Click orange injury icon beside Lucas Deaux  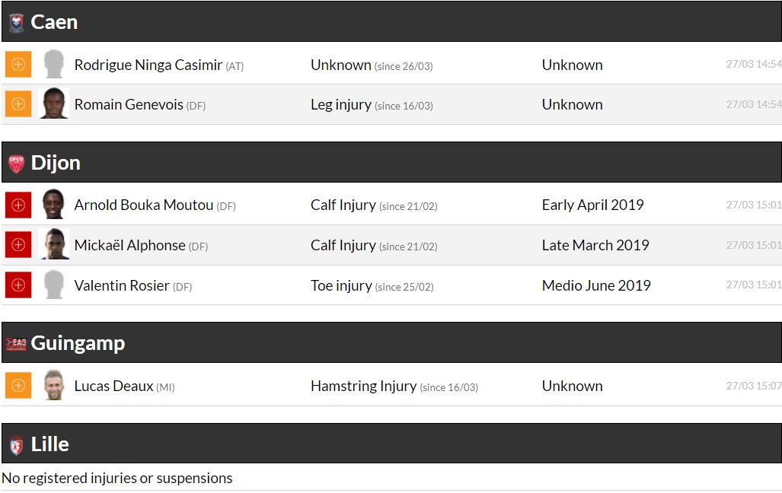coord(18,386)
